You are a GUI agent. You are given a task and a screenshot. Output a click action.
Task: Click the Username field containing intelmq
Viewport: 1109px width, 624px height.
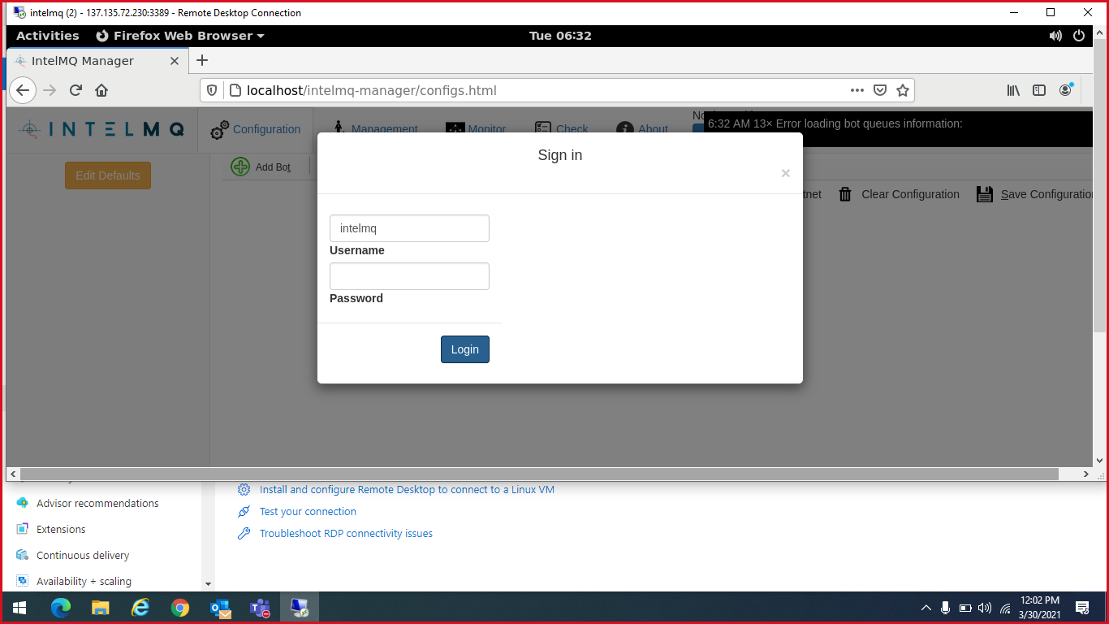pos(409,228)
